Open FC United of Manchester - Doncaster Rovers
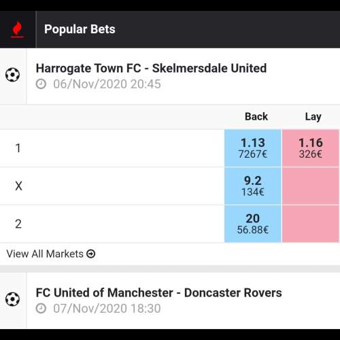340x340 pixels. [158, 292]
